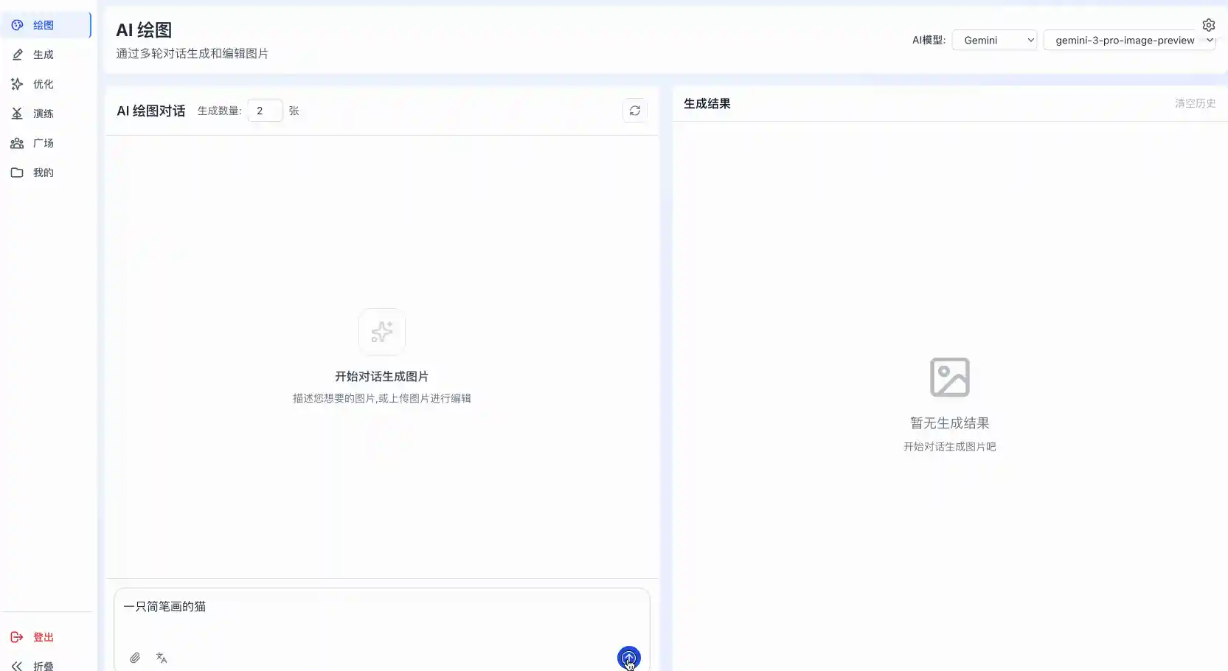
Task: Click the sparkle icon beside 优化
Action: click(x=17, y=84)
